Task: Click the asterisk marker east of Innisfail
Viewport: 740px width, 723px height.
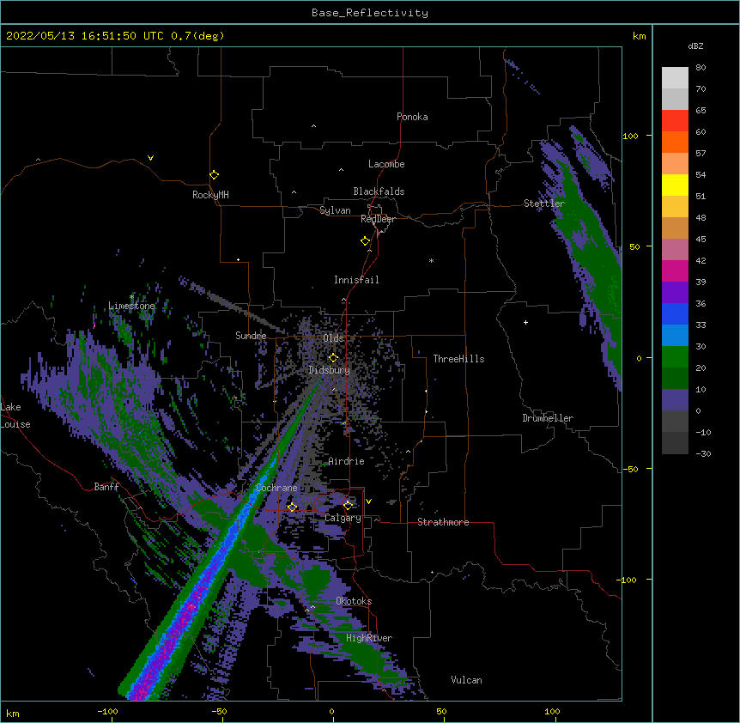Action: pyautogui.click(x=431, y=260)
